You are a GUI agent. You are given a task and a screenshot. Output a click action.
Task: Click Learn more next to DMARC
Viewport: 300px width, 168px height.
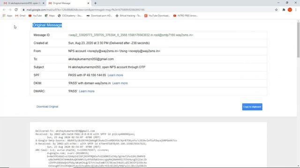click(87, 91)
